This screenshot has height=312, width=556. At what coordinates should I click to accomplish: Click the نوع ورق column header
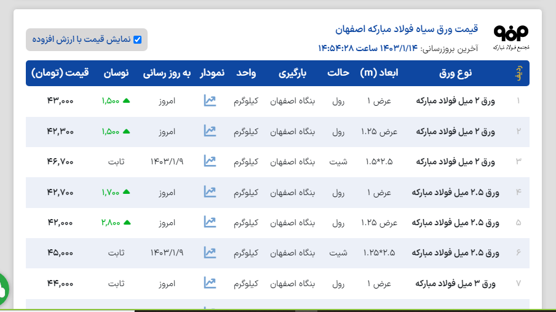click(x=455, y=73)
